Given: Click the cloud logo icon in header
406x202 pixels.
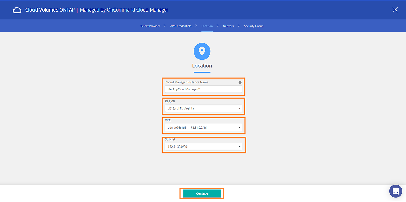Looking at the screenshot, I should 17,10.
